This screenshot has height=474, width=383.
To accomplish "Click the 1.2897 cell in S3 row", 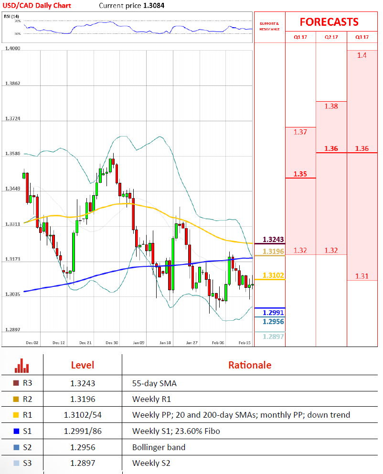I will tap(83, 463).
